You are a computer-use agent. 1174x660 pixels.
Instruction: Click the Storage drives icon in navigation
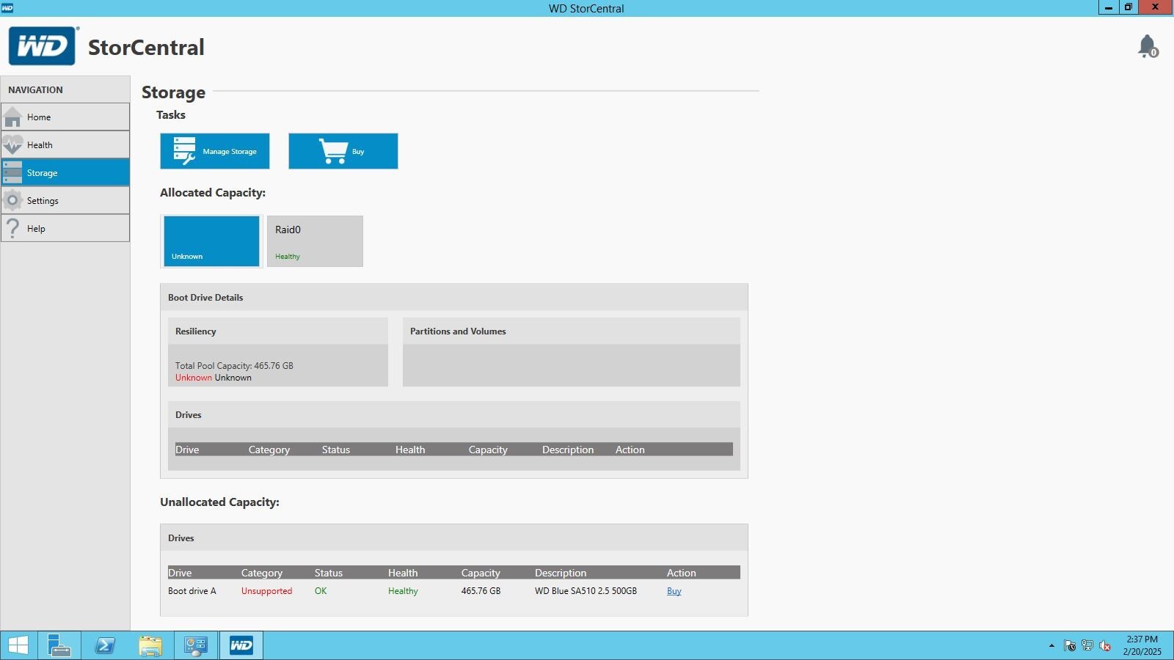click(x=13, y=172)
